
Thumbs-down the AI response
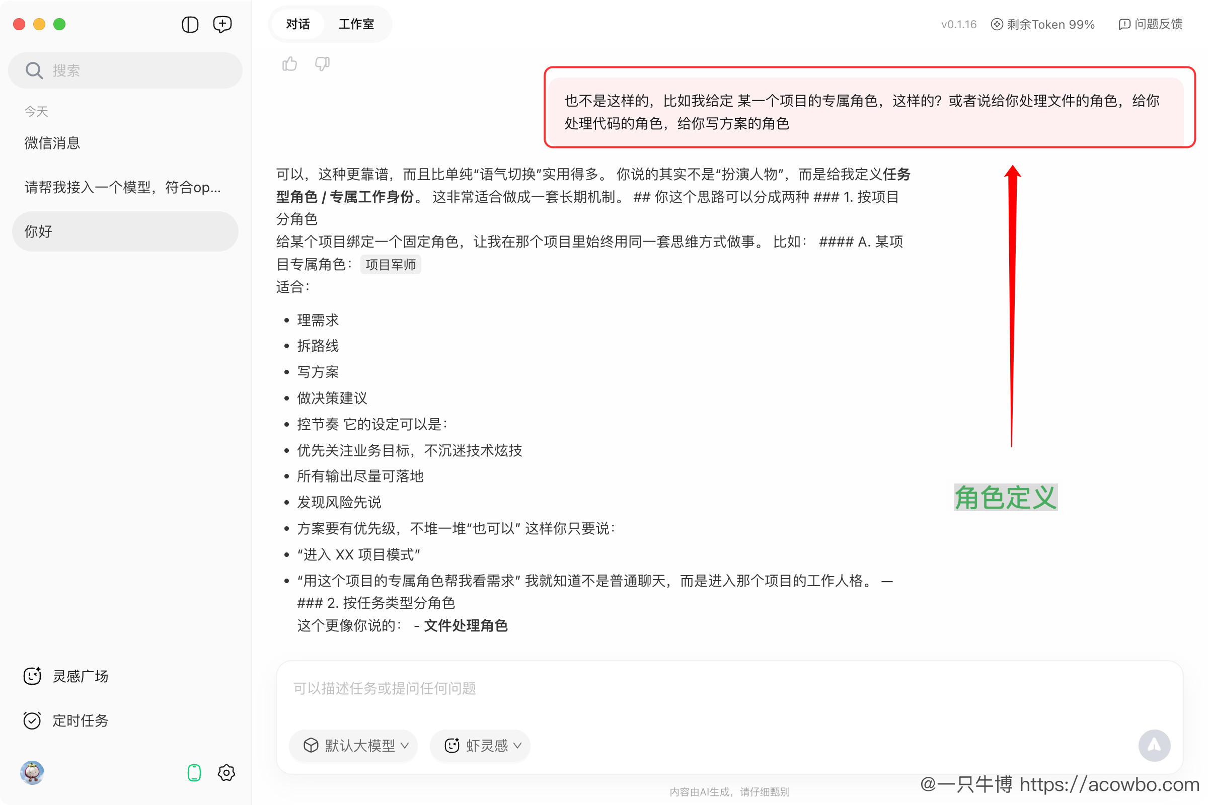pyautogui.click(x=322, y=63)
